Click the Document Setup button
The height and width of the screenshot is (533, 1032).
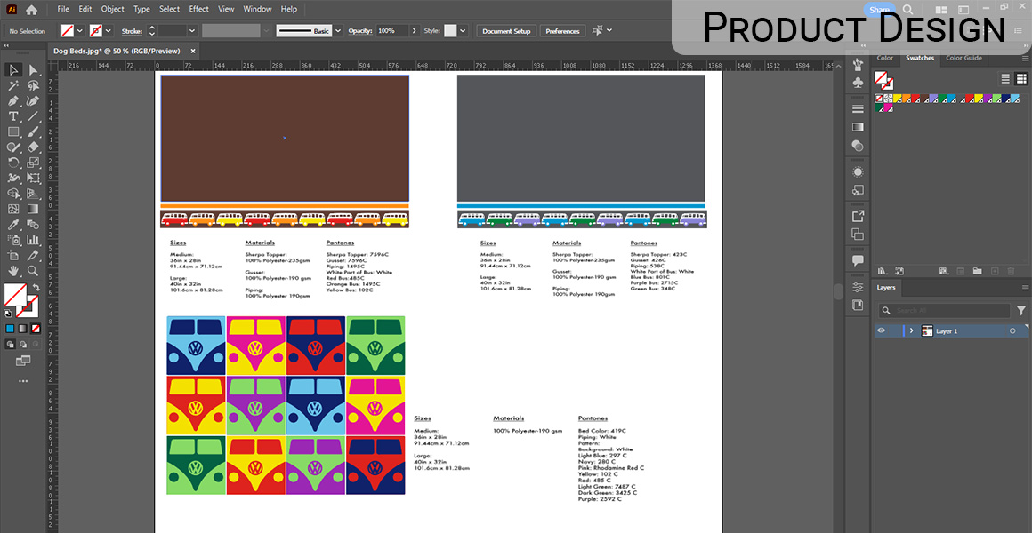coord(506,31)
